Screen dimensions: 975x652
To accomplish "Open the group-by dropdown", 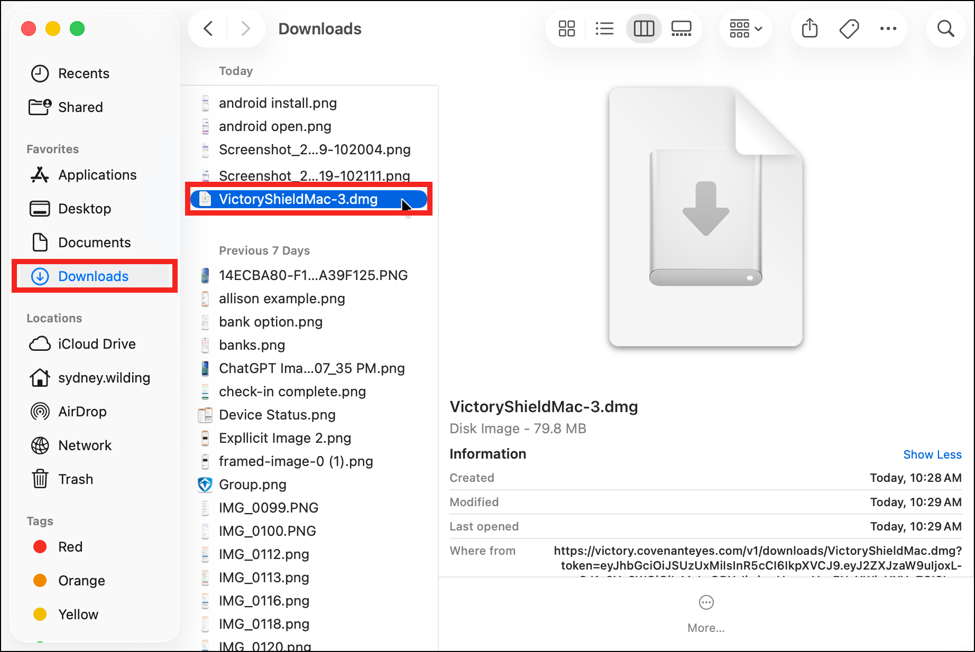I will (x=746, y=29).
